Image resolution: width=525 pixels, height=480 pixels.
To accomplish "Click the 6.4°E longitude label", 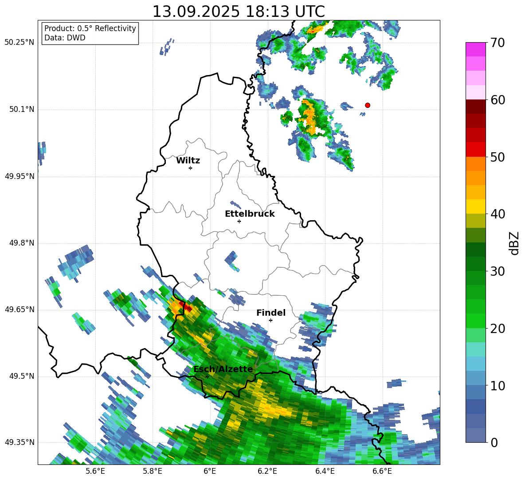I will pos(325,471).
